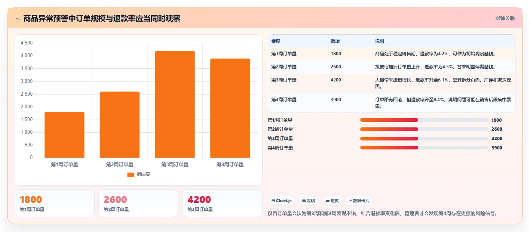This screenshot has width=530, height=232.
Task: Click progress bar for 第1周订单量
Action: (424, 120)
